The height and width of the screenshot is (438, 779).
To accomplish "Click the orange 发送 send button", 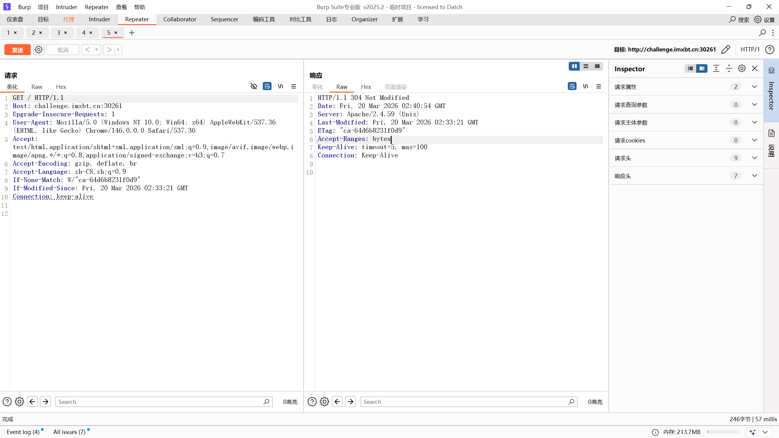I will (x=17, y=50).
